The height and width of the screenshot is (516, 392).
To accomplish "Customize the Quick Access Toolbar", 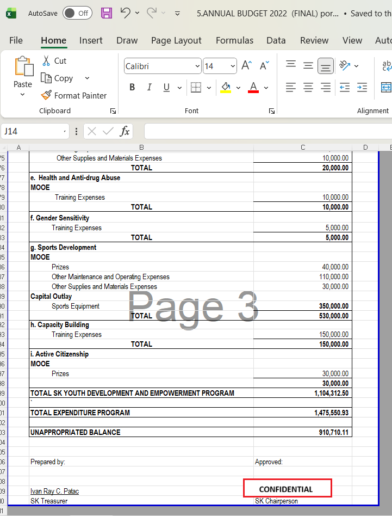I will (177, 14).
